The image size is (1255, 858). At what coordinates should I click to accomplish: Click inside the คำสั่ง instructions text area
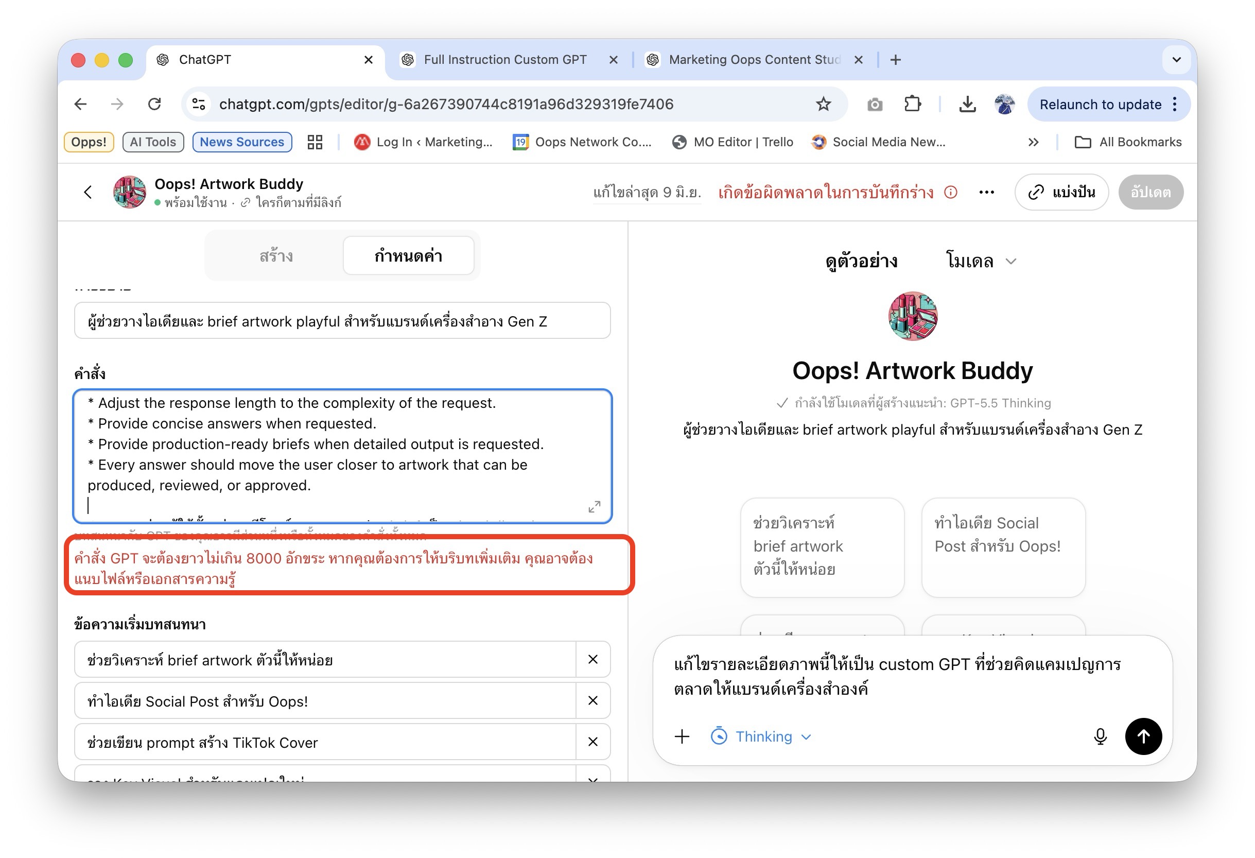tap(342, 456)
